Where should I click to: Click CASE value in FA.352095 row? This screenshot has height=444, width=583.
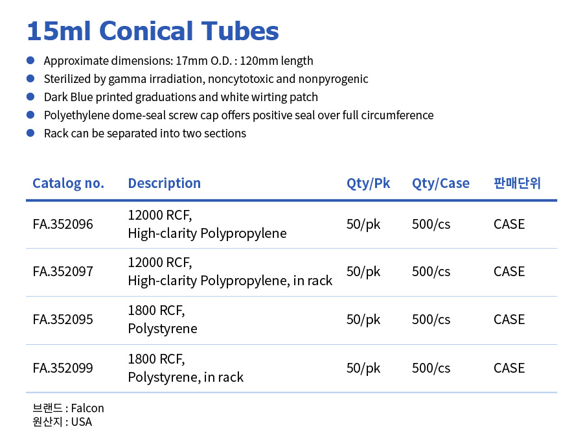(x=509, y=320)
